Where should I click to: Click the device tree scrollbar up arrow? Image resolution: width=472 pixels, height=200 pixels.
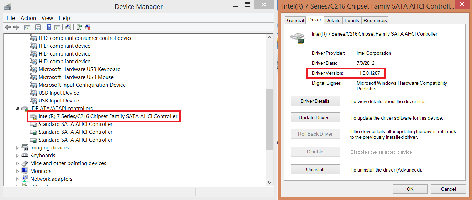pos(269,37)
